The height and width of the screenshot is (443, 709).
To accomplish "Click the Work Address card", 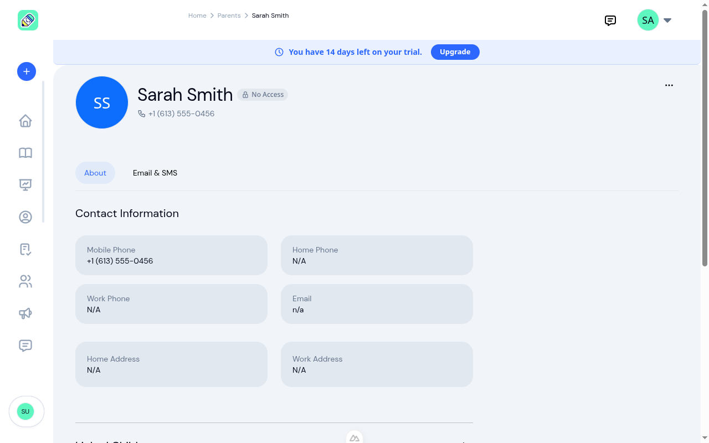I will 377,364.
